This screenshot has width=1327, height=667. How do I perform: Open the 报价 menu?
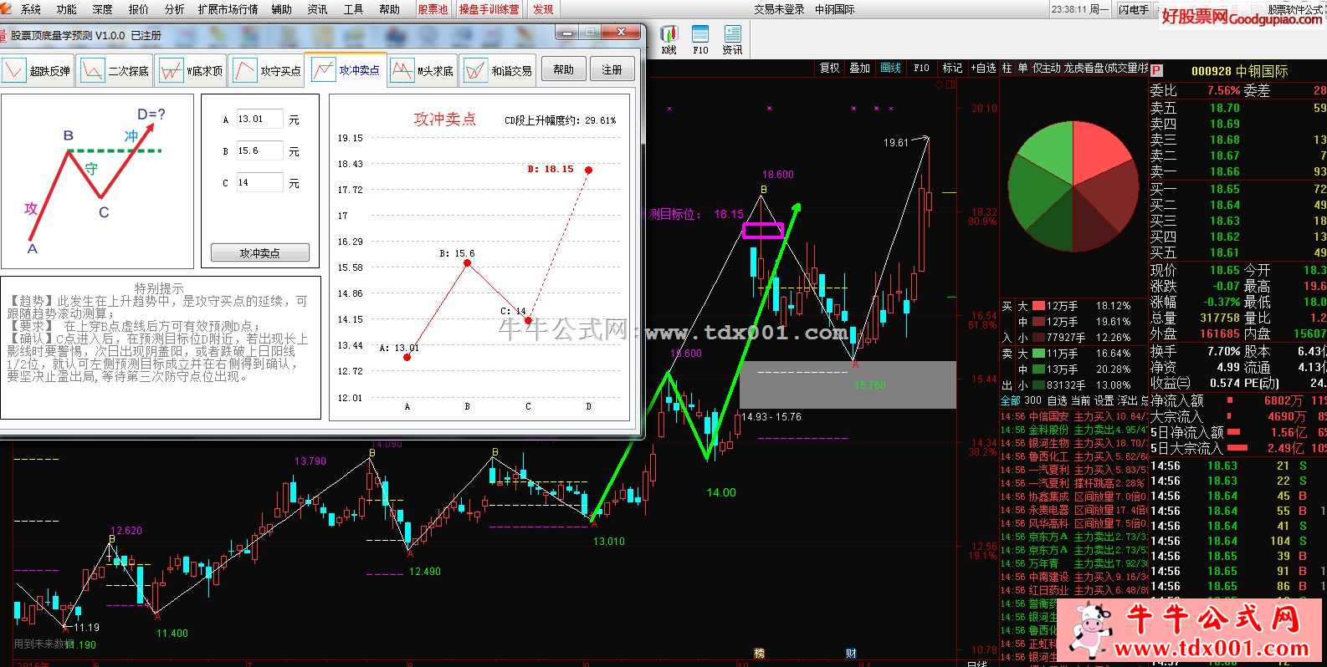138,9
